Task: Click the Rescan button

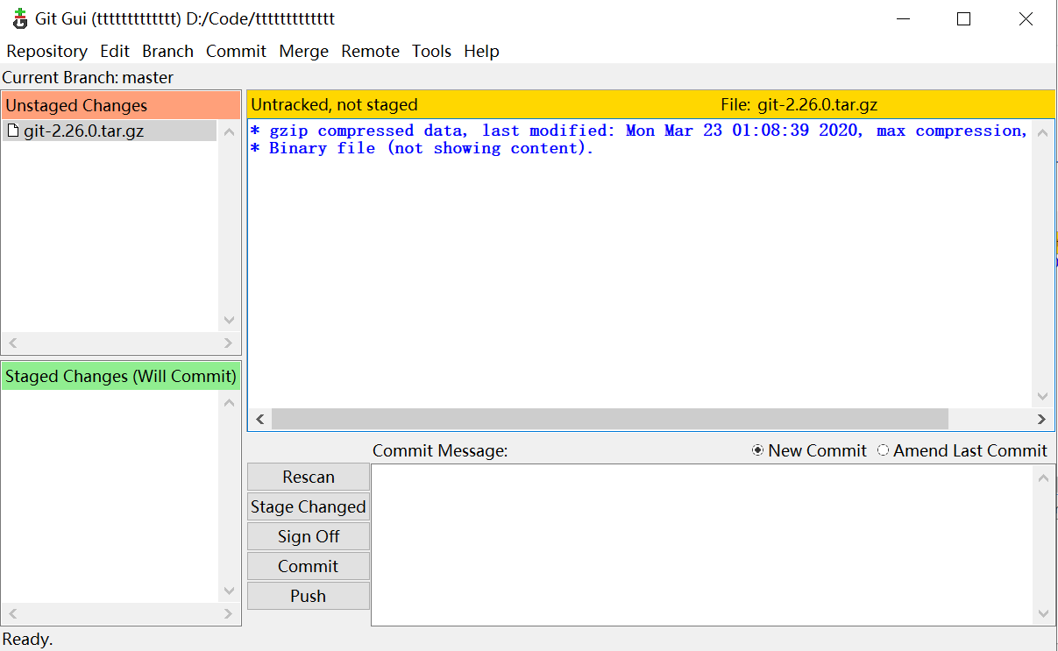Action: pos(309,478)
